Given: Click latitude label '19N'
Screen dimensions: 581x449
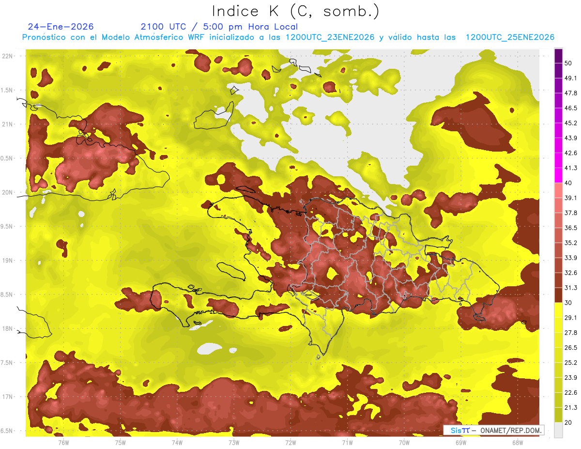Looking at the screenshot, I should [x=8, y=261].
